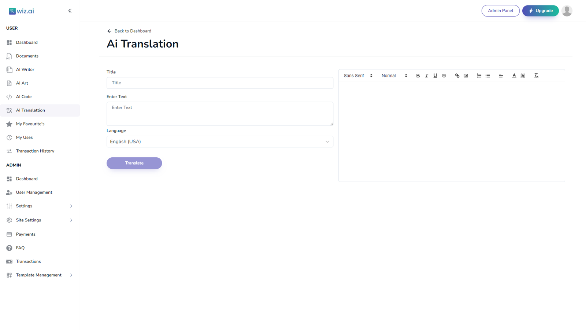Create an ordered numbered list
This screenshot has width=586, height=330.
pos(479,76)
